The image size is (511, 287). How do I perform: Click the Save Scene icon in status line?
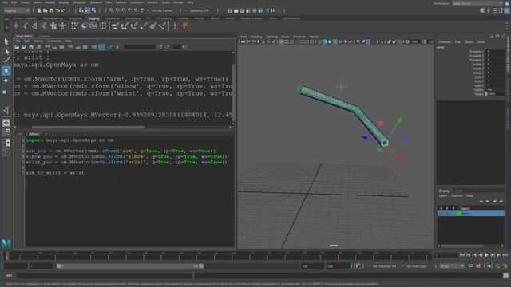(x=51, y=10)
